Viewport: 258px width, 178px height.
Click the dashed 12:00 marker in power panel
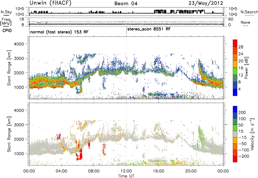[x=126, y=67]
